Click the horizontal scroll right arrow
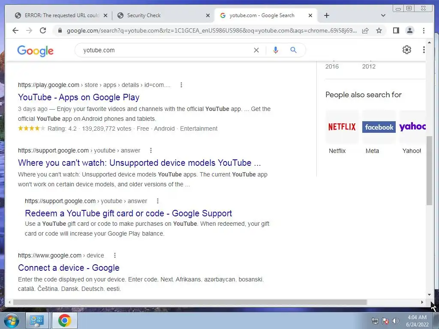Viewport: 439px width, 329px height. coord(422,302)
